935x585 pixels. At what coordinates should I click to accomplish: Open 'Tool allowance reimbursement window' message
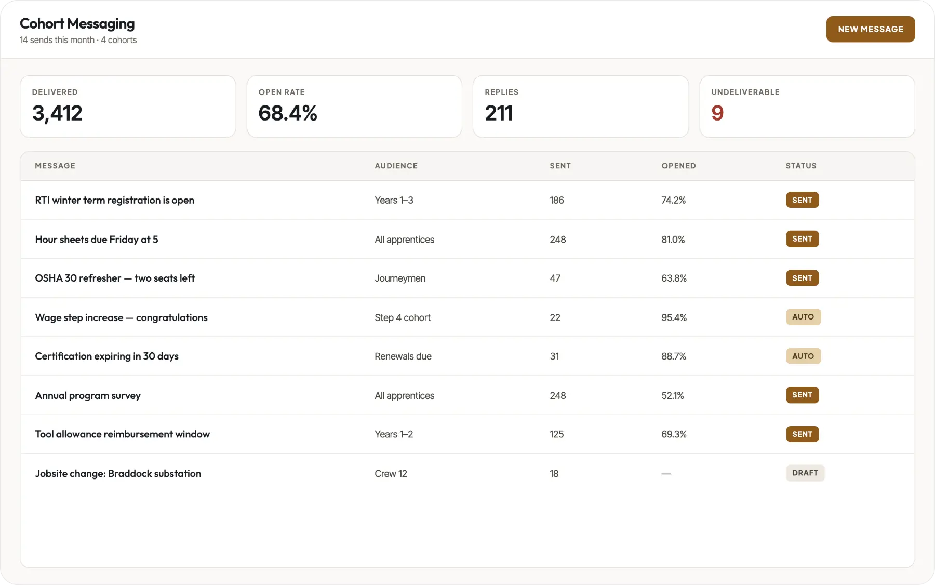coord(122,434)
